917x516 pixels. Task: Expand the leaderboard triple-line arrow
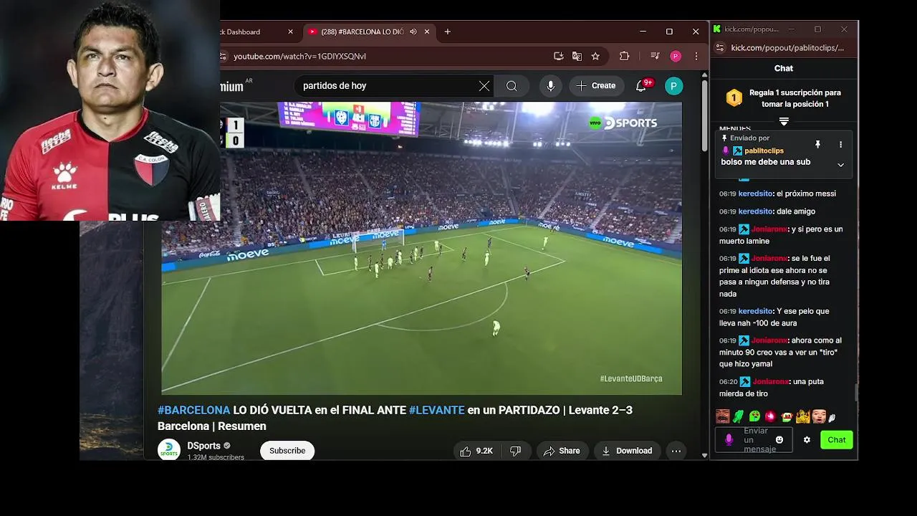click(784, 121)
